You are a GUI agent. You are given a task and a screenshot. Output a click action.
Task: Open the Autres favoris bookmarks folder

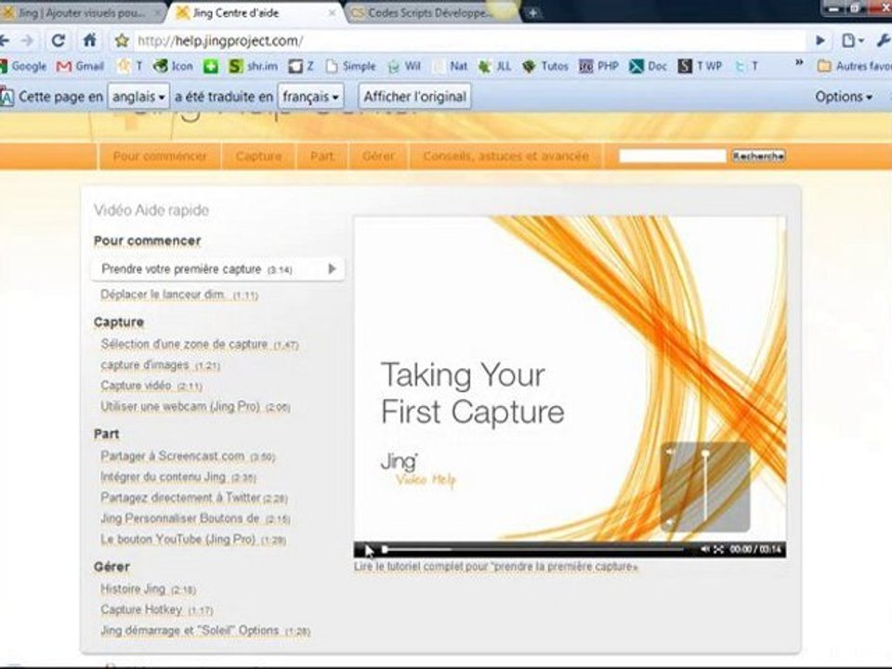pos(854,66)
